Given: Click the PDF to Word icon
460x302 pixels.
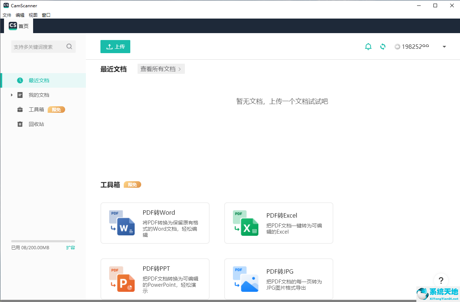Looking at the screenshot, I should click(122, 223).
